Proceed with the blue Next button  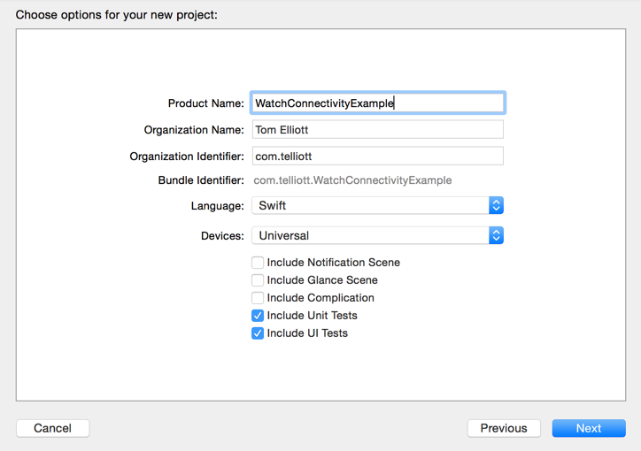click(x=589, y=428)
